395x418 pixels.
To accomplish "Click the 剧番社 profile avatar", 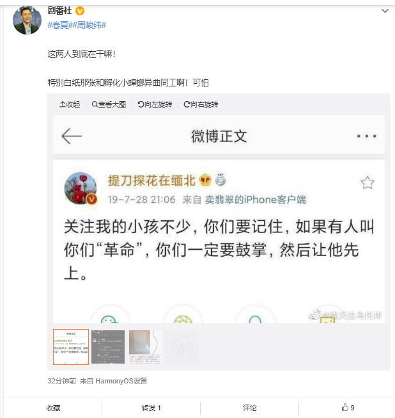I will tap(27, 20).
